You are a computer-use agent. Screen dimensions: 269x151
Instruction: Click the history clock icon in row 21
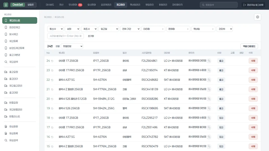coord(52,89)
